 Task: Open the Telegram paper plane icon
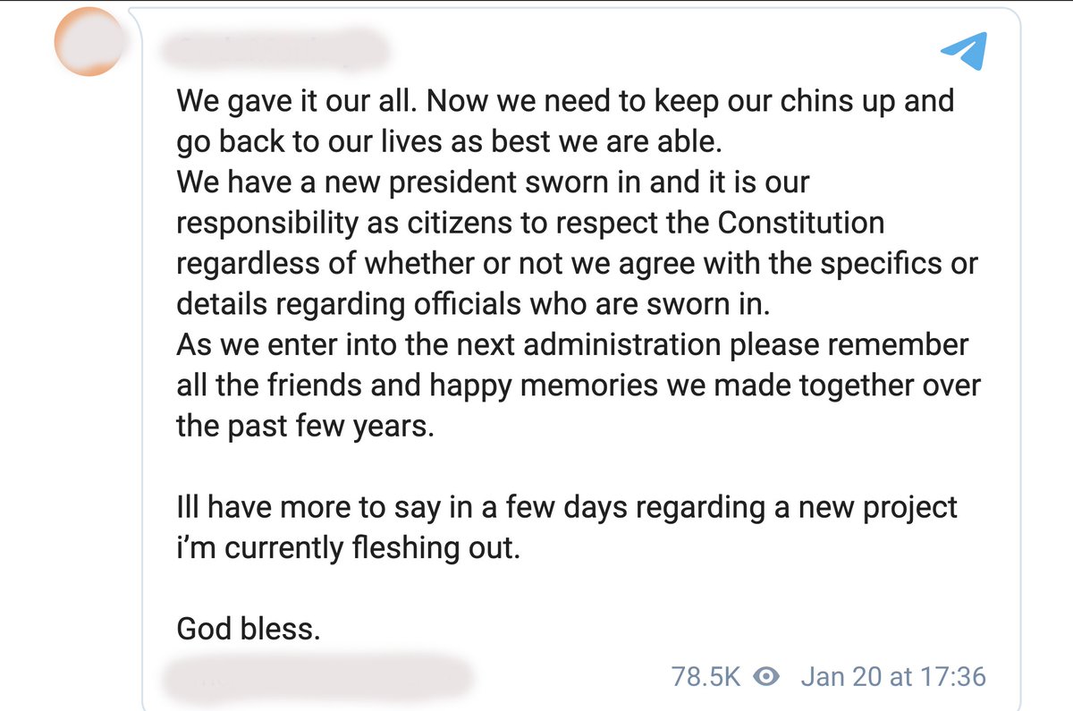pos(964,51)
